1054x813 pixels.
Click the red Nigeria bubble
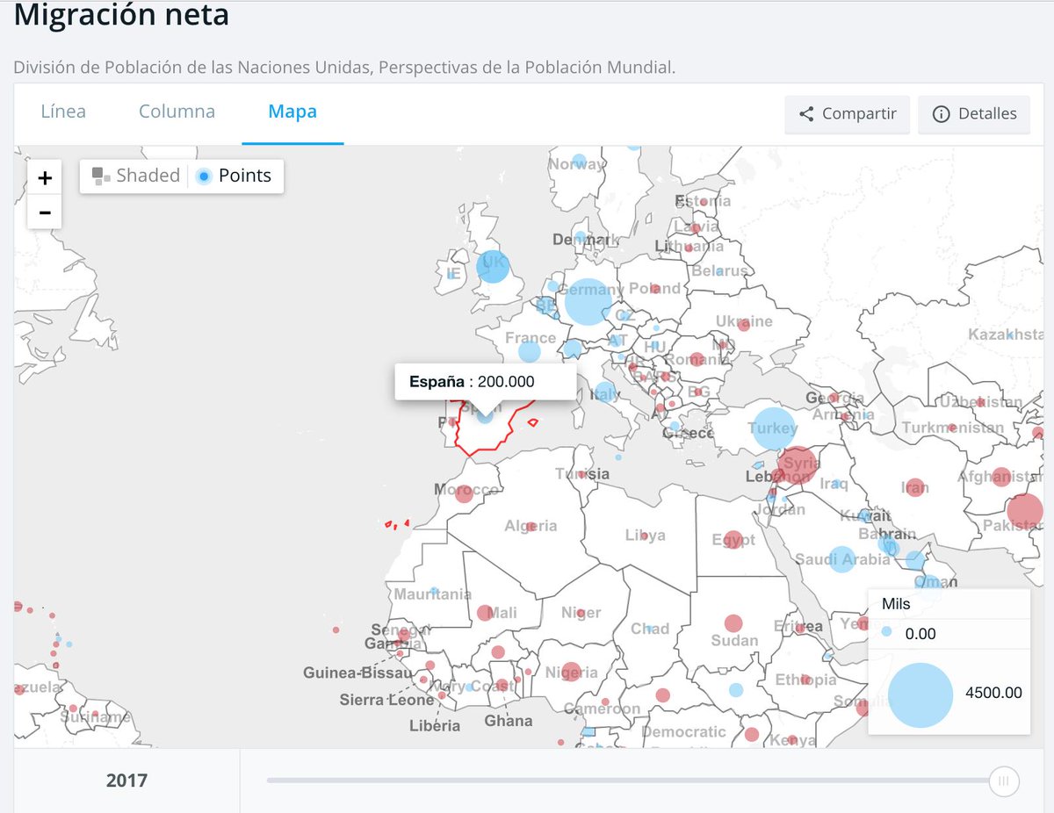[572, 672]
